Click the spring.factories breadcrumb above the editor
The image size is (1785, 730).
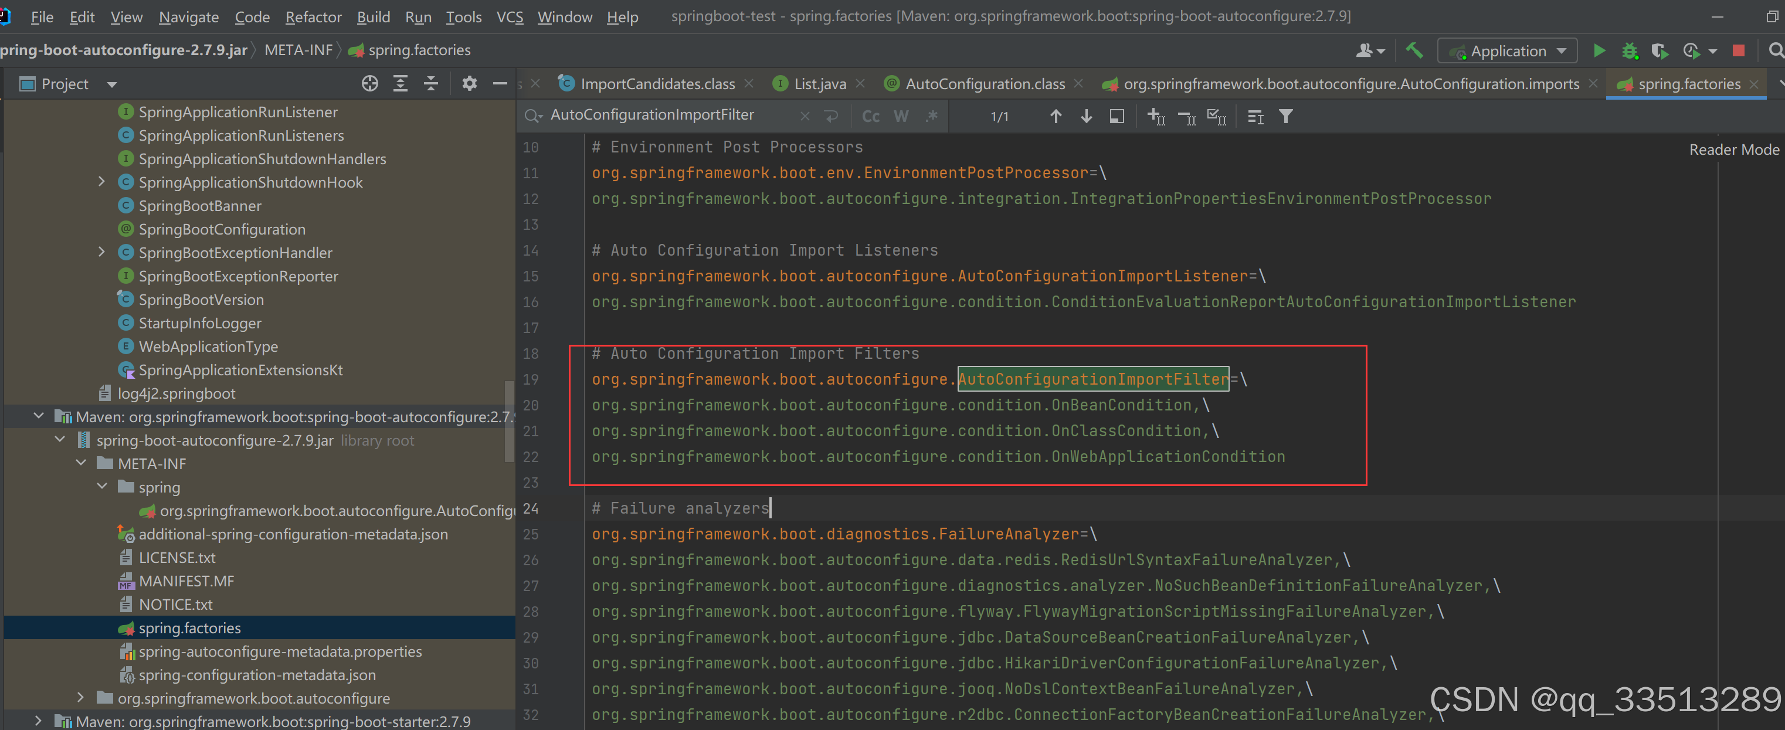[419, 49]
